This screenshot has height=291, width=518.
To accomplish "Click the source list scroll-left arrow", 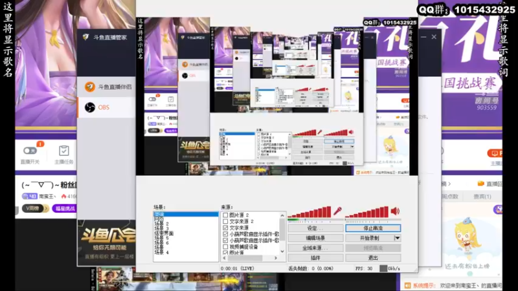I will tap(225, 258).
